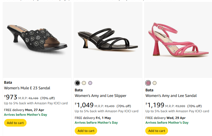
Task: Click the ₹1,049 price
Action: tap(84, 105)
